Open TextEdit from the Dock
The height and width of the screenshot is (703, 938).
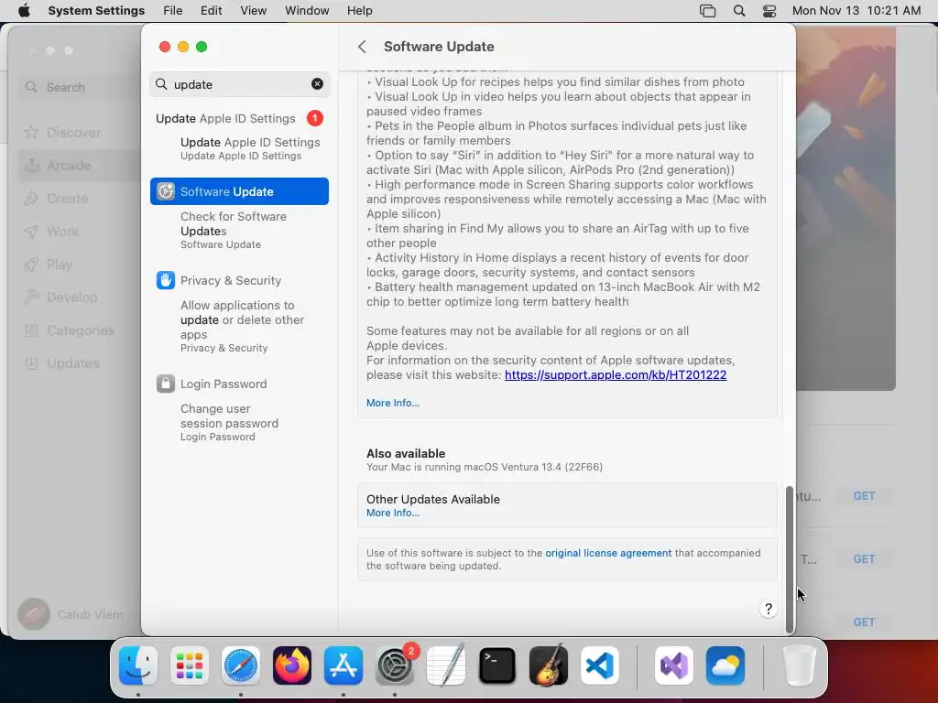(446, 665)
